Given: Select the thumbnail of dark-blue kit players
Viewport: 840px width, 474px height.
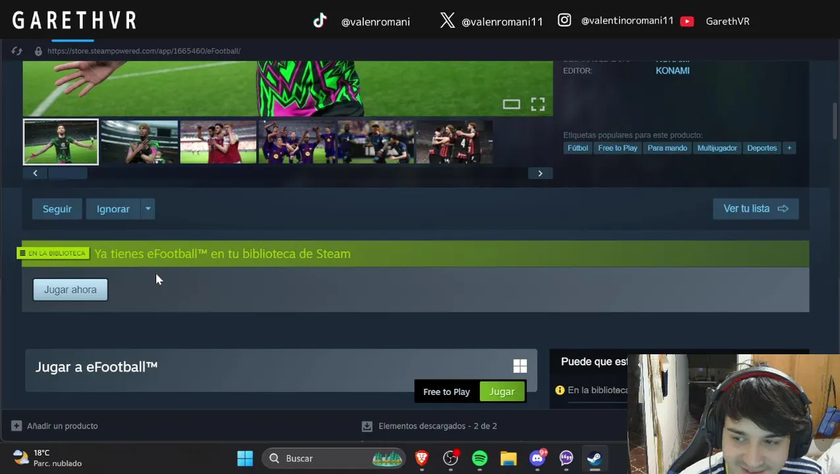Looking at the screenshot, I should [x=376, y=142].
